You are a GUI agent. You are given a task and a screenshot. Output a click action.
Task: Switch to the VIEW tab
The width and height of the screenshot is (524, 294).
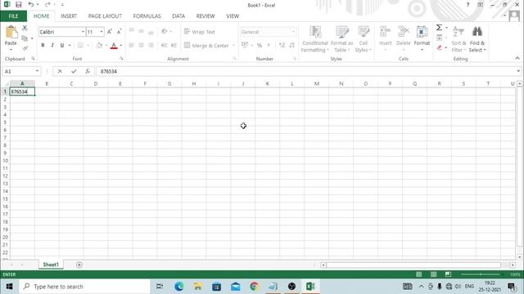pos(233,16)
